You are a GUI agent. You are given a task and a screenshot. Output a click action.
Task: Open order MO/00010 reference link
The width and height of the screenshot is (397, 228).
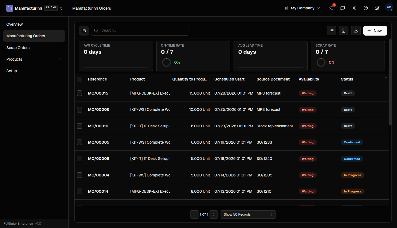pos(98,126)
